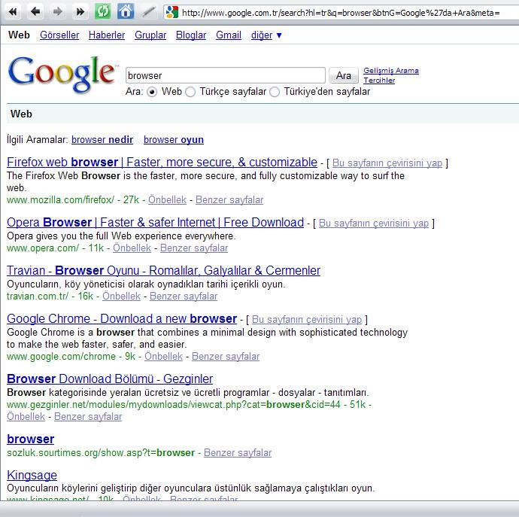Open Önbellek for travian.com.tr result

click(121, 296)
